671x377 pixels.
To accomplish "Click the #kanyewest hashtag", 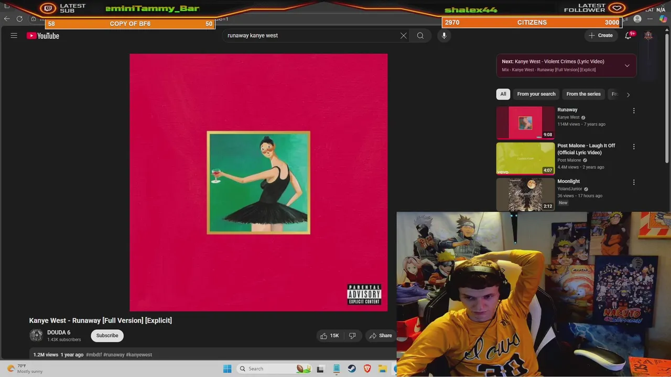I will [139, 354].
